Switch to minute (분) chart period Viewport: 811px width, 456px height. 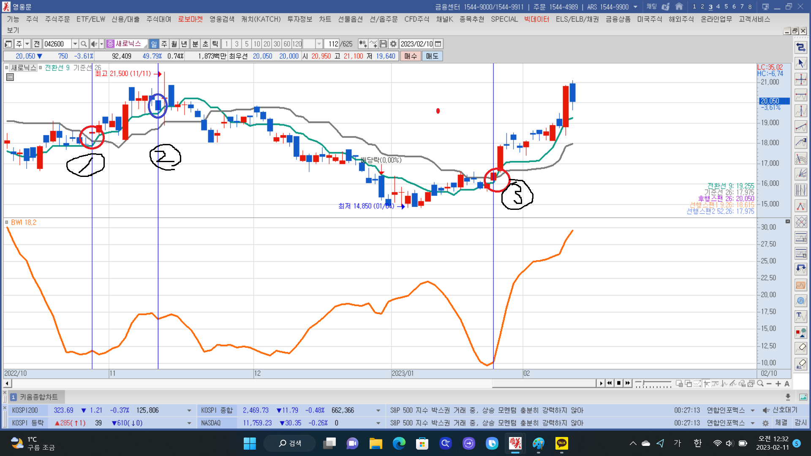tap(195, 44)
